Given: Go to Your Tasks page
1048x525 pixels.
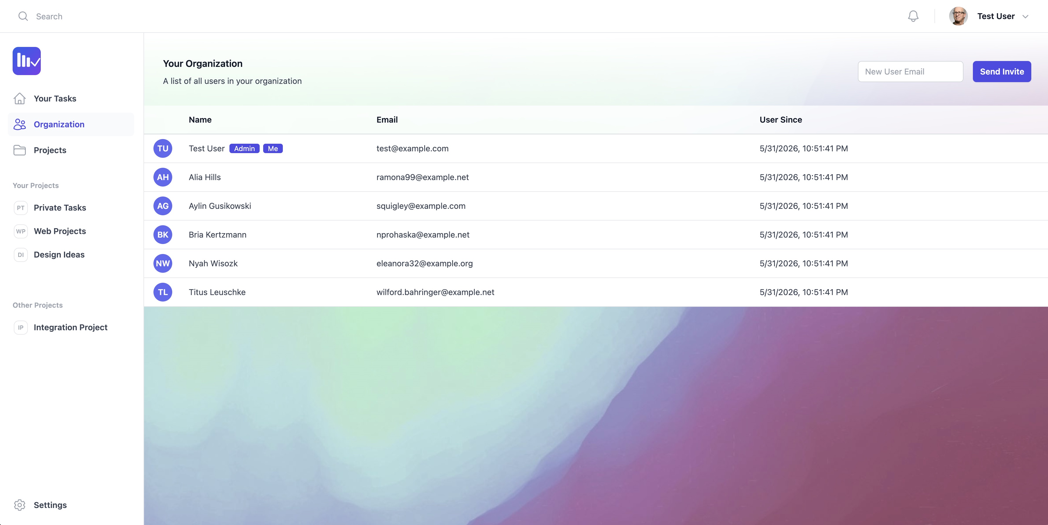Looking at the screenshot, I should click(71, 99).
